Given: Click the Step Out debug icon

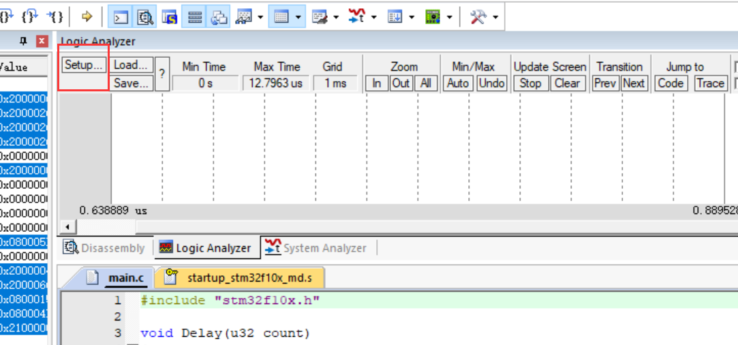Looking at the screenshot, I should (30, 17).
